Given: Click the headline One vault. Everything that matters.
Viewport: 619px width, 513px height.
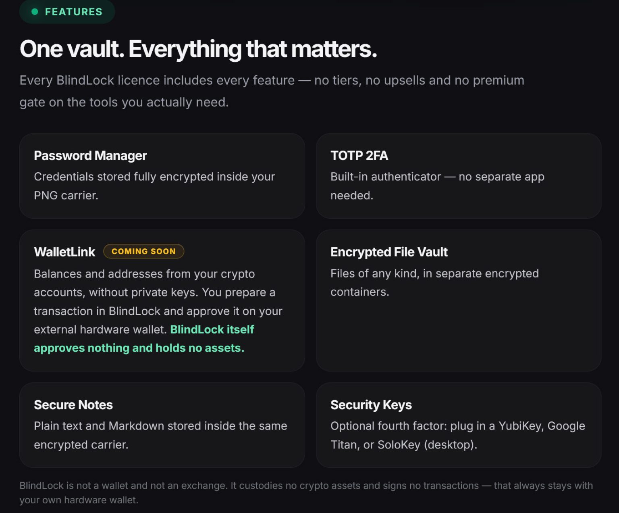Looking at the screenshot, I should point(198,49).
